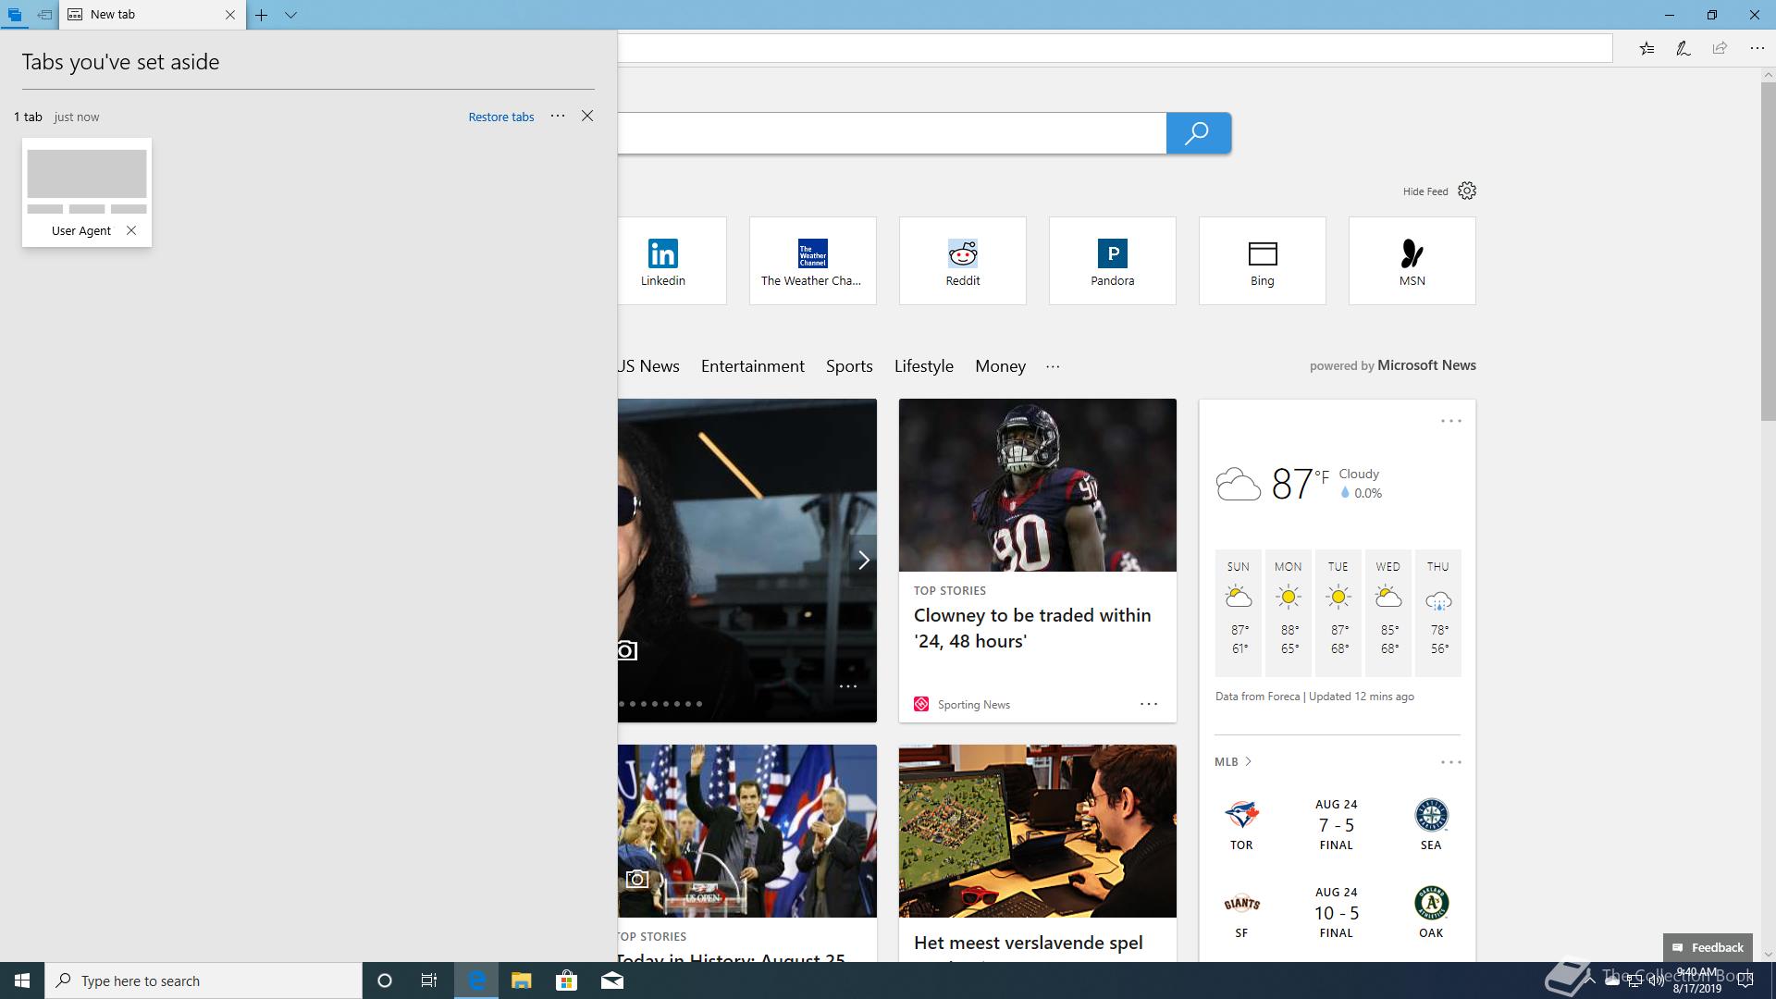Open SF vs OAK game score
Image resolution: width=1776 pixels, height=999 pixels.
[1336, 913]
